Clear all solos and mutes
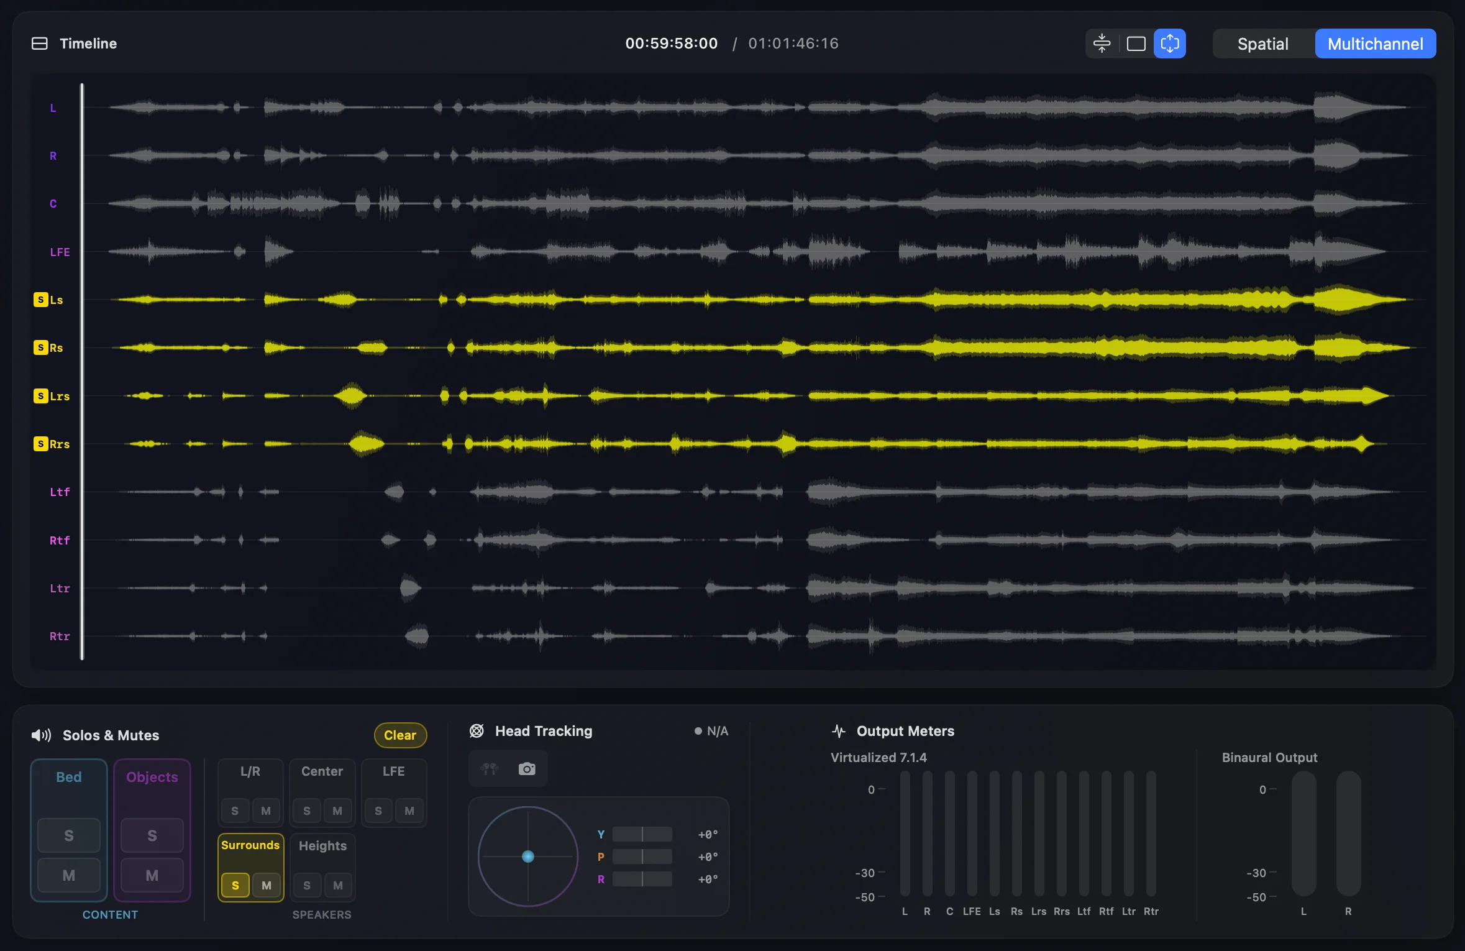The image size is (1465, 951). pos(399,735)
